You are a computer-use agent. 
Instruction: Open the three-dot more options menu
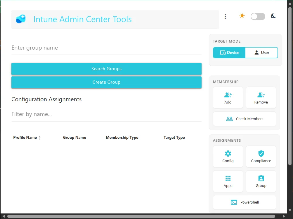click(225, 16)
